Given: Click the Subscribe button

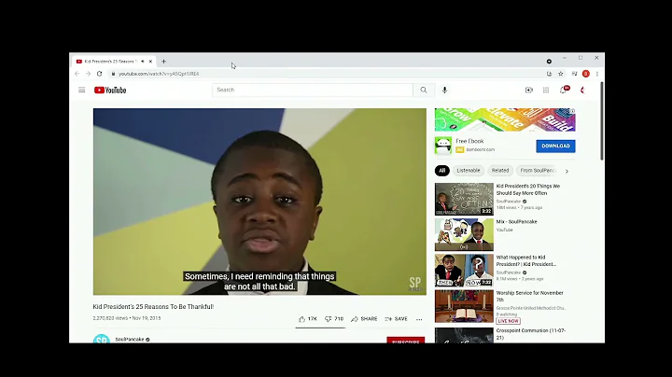Looking at the screenshot, I should 405,341.
